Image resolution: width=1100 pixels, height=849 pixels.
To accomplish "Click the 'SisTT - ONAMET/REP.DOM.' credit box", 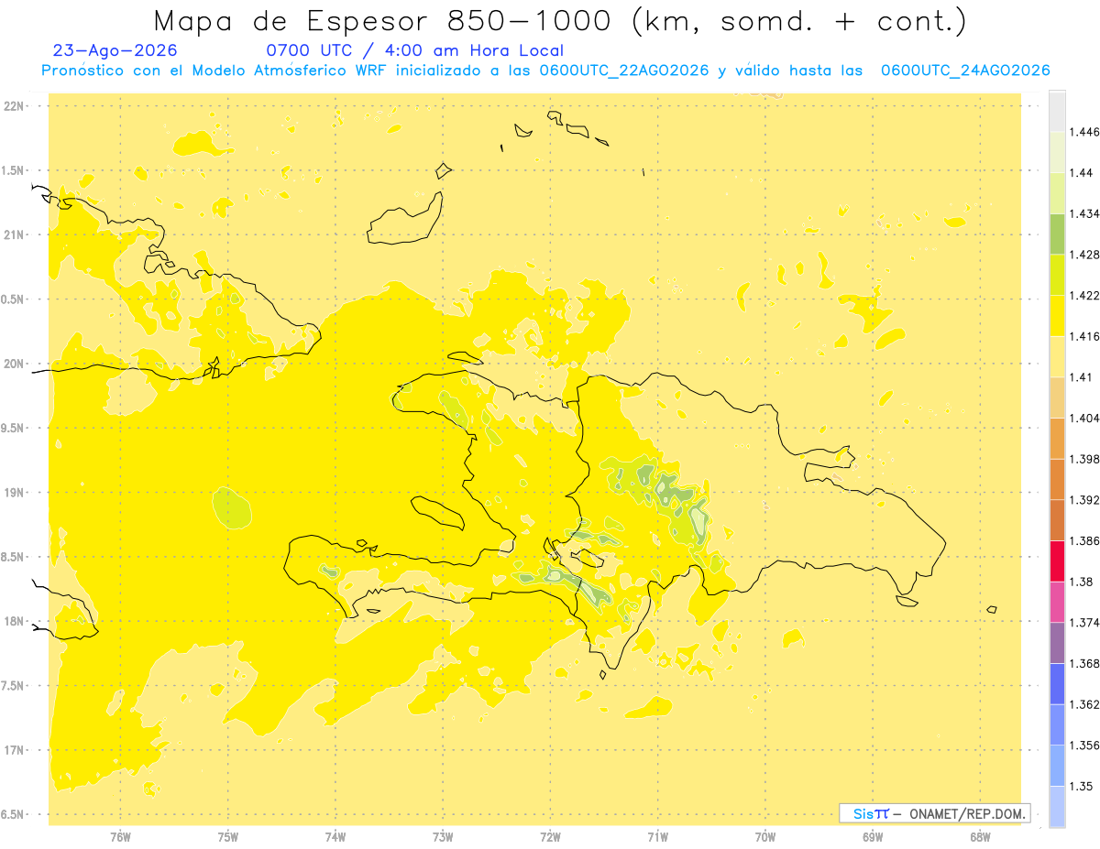I will [934, 813].
